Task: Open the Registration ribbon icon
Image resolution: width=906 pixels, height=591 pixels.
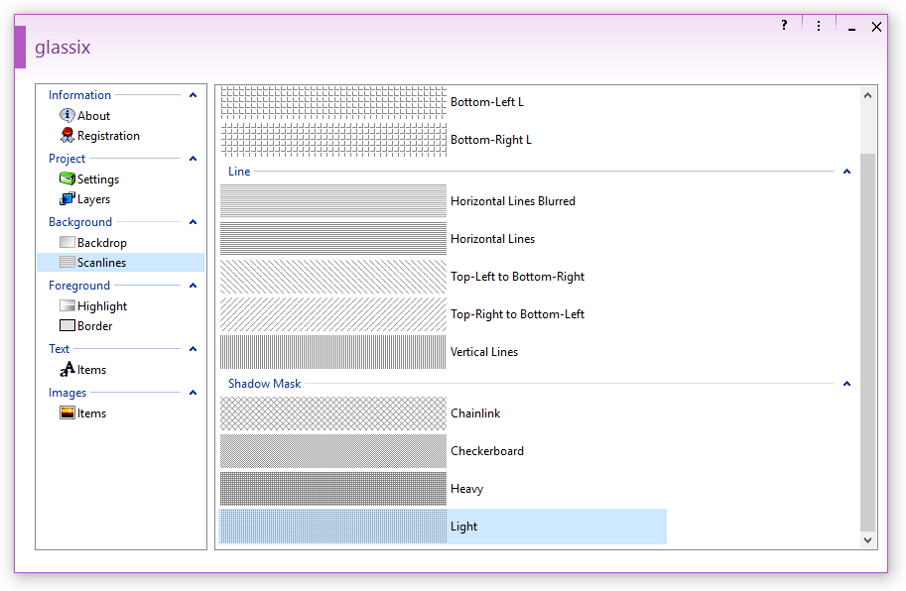Action: coord(67,136)
